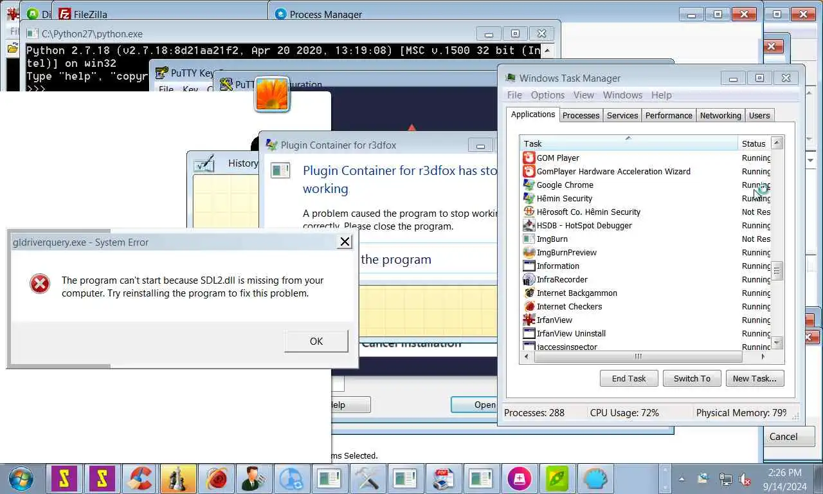This screenshot has height=494, width=823.
Task: Select the Internet Backgammon icon
Action: pyautogui.click(x=529, y=293)
